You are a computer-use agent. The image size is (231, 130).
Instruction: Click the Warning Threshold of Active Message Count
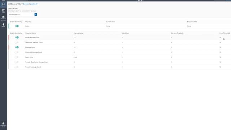pos(171,38)
